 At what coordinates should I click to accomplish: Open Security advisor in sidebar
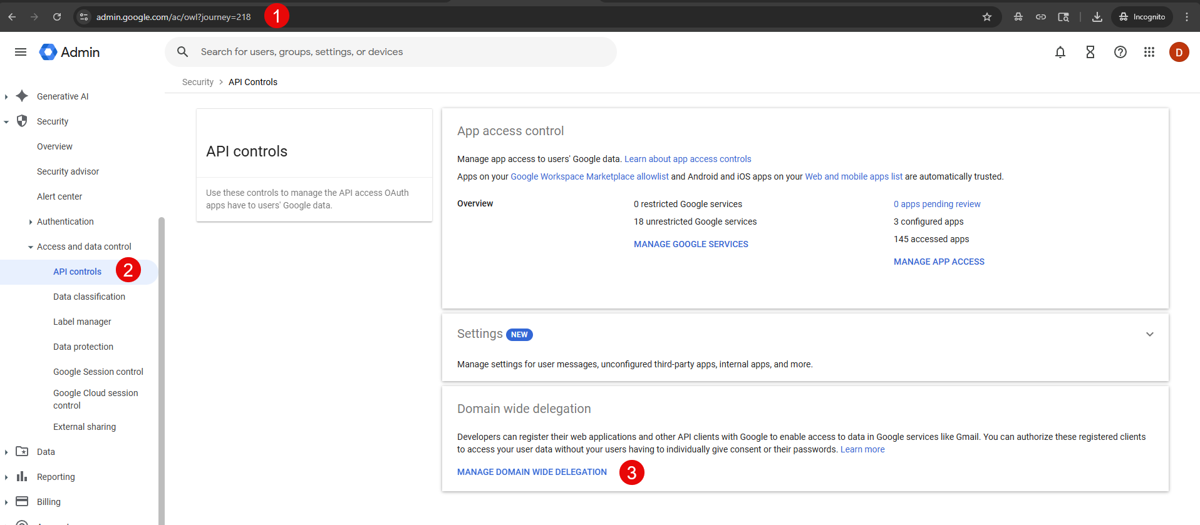pyautogui.click(x=68, y=171)
